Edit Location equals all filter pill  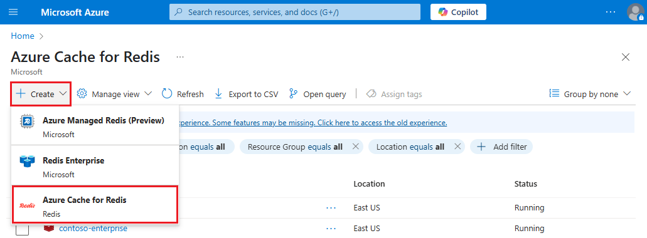(410, 147)
